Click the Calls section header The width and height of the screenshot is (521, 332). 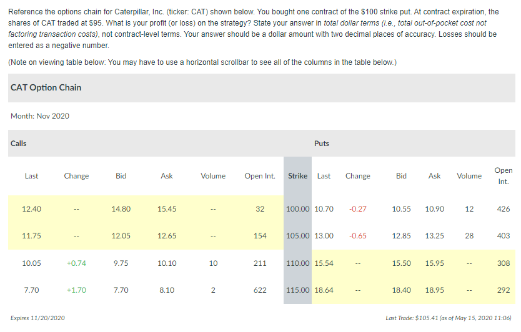click(x=18, y=144)
